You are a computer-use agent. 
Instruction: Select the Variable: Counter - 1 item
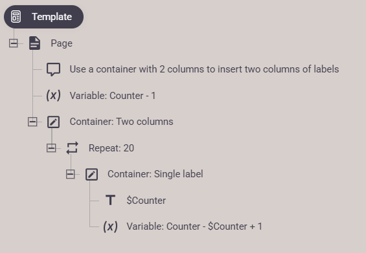click(113, 96)
